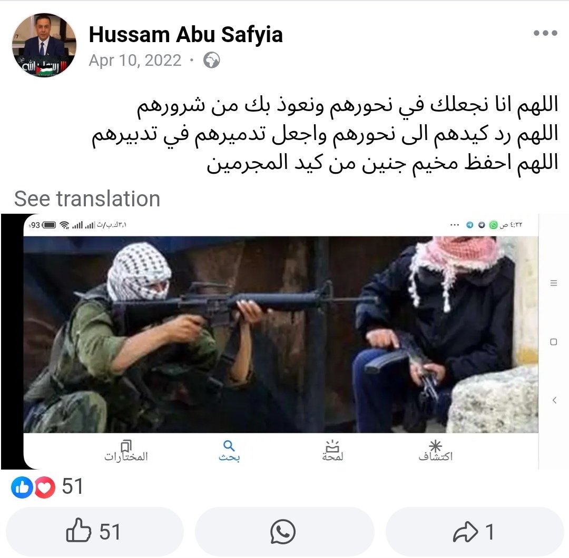Select the اكتشاف discover tab
This screenshot has width=569, height=558.
coord(436,451)
